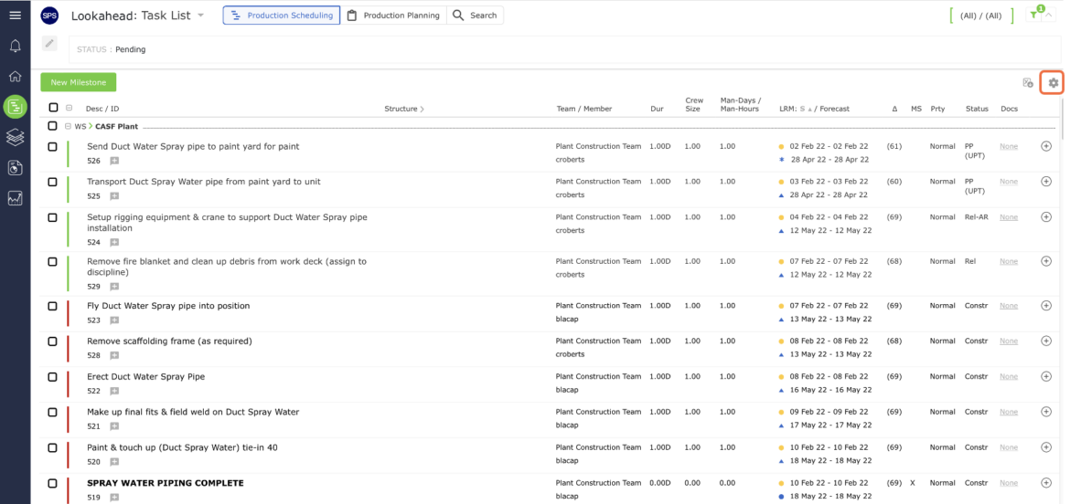Toggle the select-all checkbox in header
This screenshot has width=1070, height=504.
[53, 108]
